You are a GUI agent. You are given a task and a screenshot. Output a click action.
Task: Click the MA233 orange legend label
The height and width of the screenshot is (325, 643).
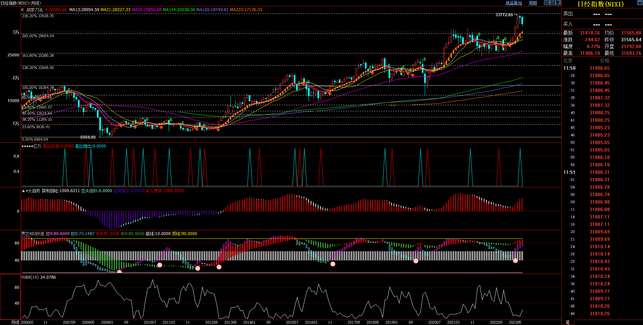pos(246,10)
